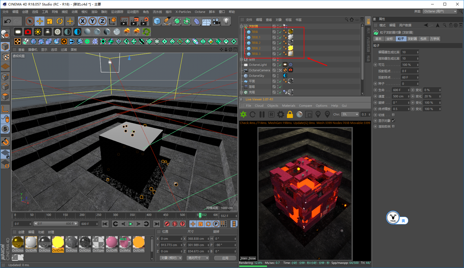Click the object manager search icon
This screenshot has height=268, width=464.
click(x=347, y=20)
